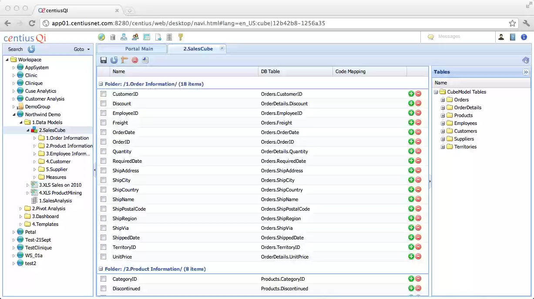Select 1.SalesAnalysis in the workspace tree
The height and width of the screenshot is (299, 534).
point(55,200)
